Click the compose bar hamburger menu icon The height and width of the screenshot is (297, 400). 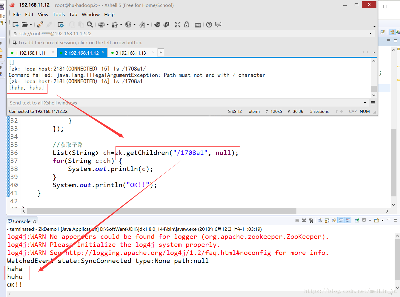click(x=373, y=103)
